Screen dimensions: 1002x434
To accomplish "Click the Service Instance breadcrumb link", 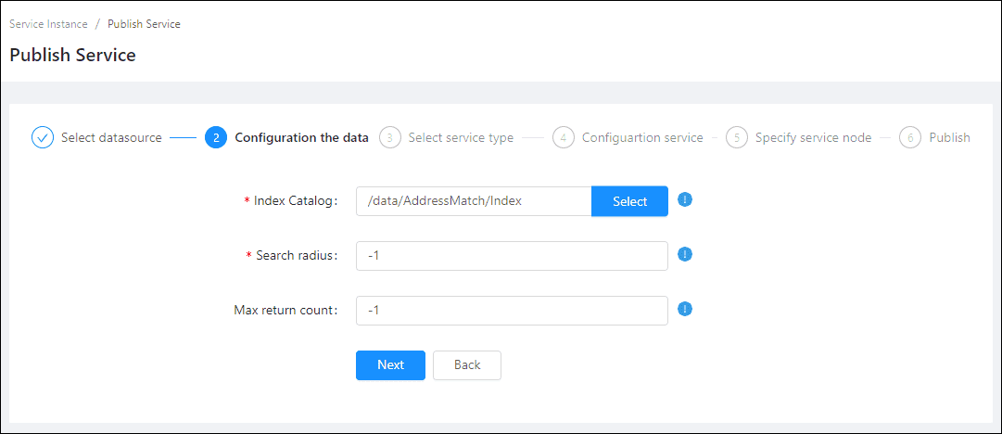I will pyautogui.click(x=46, y=24).
